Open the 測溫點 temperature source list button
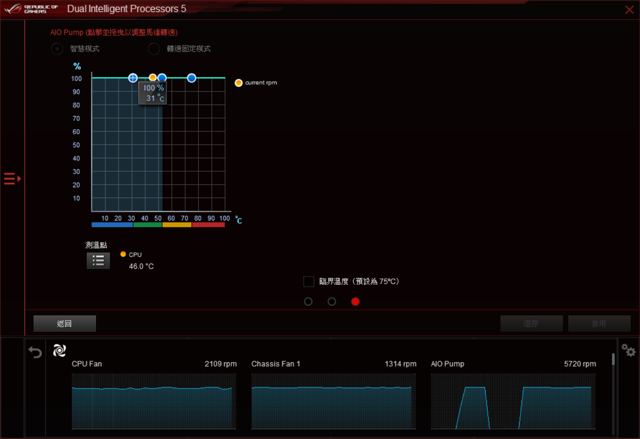The height and width of the screenshot is (439, 640). 98,261
